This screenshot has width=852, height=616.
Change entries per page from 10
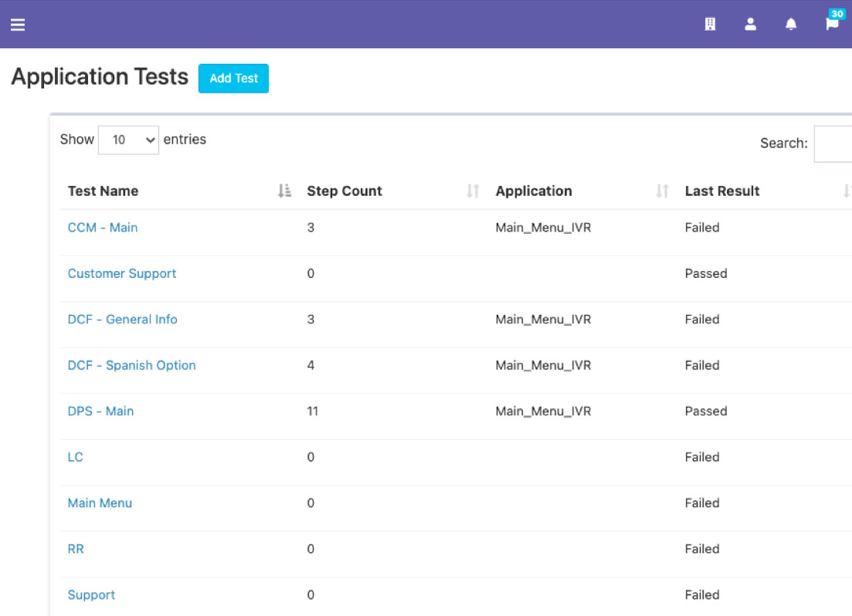point(128,140)
